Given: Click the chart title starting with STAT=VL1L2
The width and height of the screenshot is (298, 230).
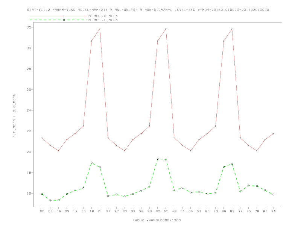Looking at the screenshot, I should pos(148,10).
